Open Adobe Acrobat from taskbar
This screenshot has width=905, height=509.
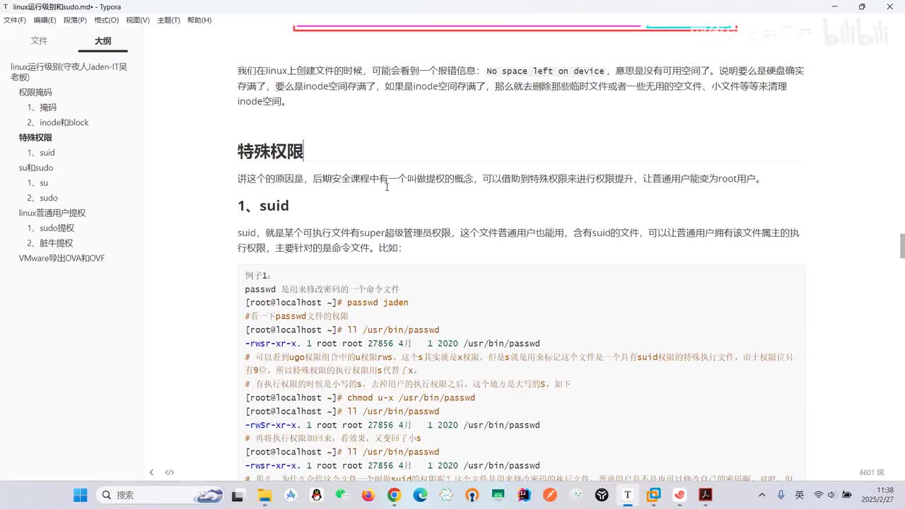coord(706,495)
